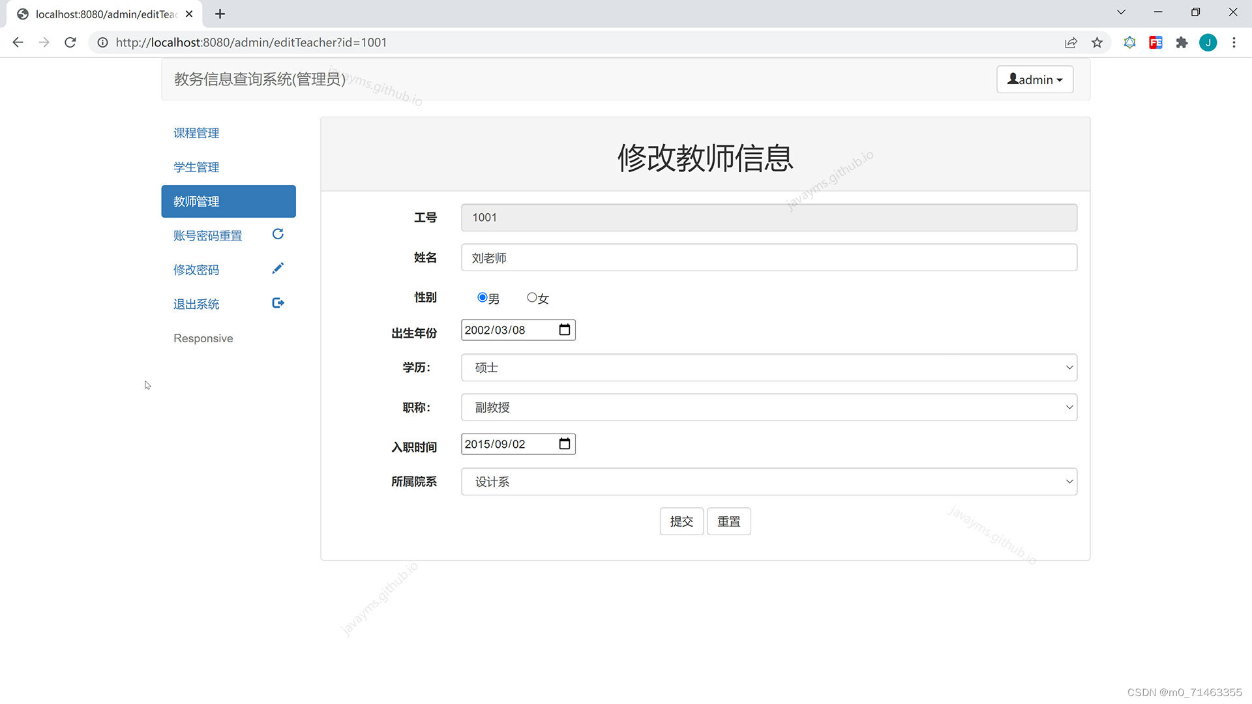Click the pencil icon beside 修改密码
Screen dimensions: 1252x704
(278, 269)
